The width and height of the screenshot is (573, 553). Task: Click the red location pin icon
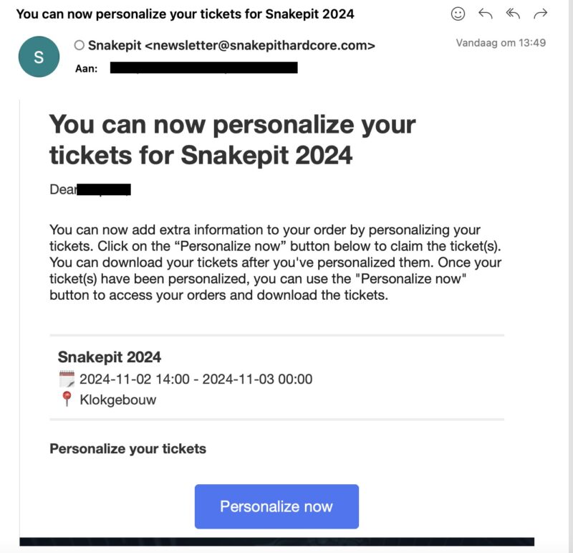[x=67, y=399]
